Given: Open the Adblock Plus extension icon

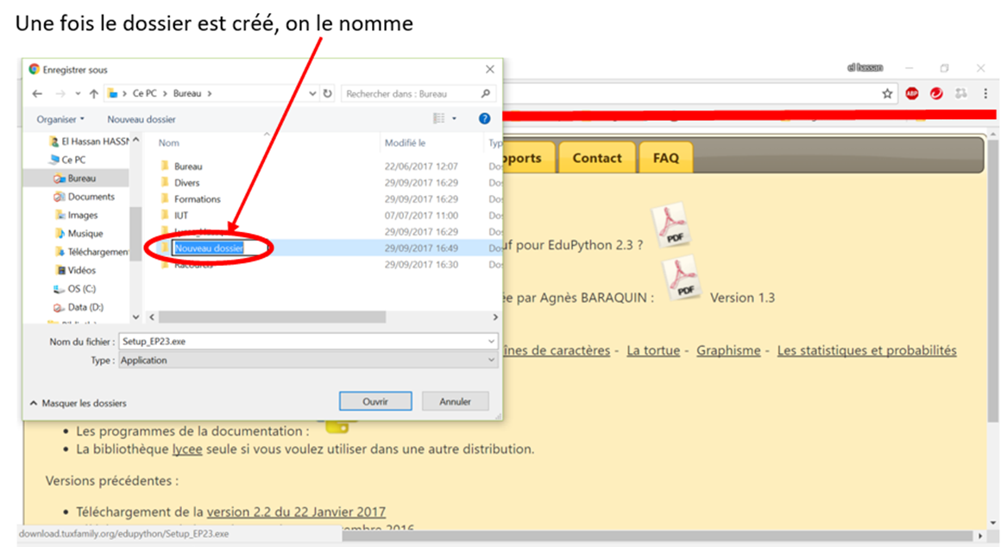Looking at the screenshot, I should [x=912, y=93].
